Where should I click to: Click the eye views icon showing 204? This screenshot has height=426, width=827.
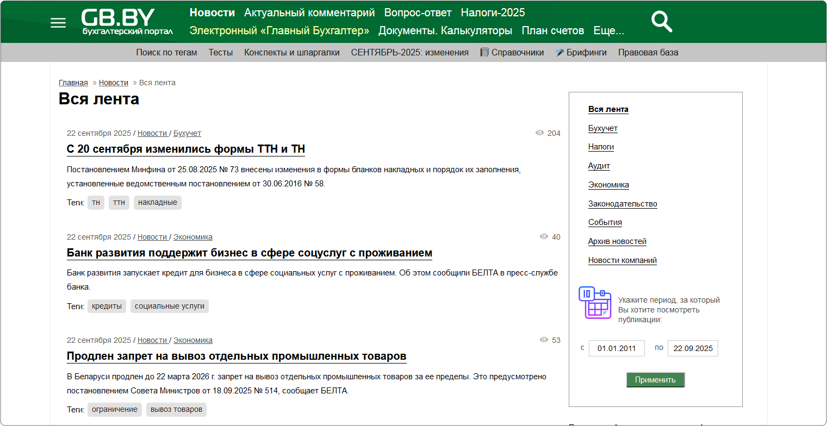[539, 133]
